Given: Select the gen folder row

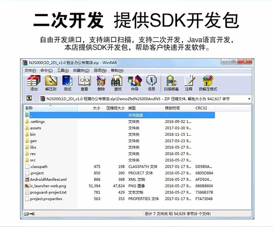Looking at the screenshot, I should (x=120, y=141).
